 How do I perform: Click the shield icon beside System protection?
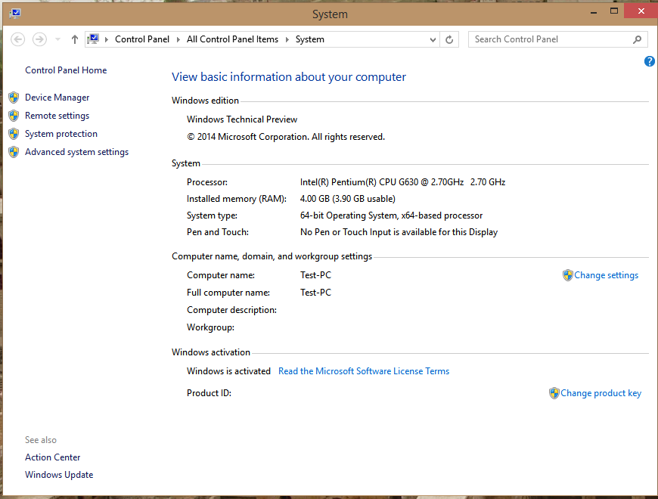pyautogui.click(x=14, y=134)
